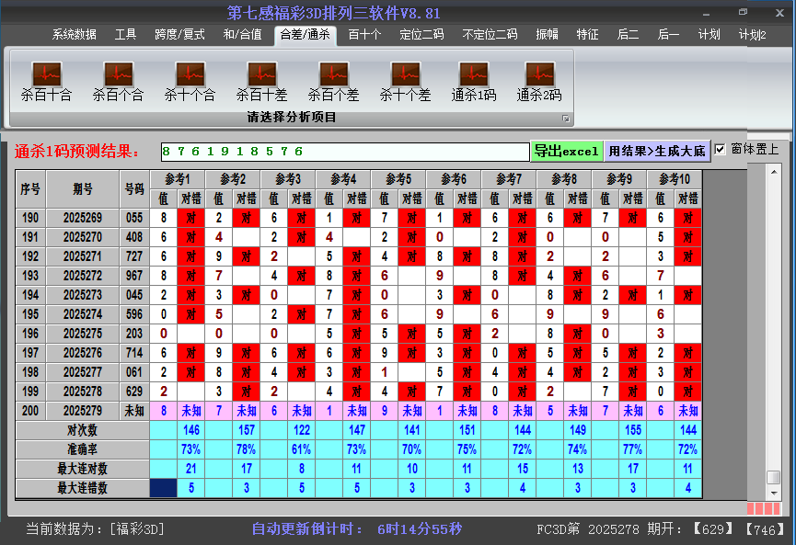
Task: Run the 杀百个差 analysis
Action: 333,81
